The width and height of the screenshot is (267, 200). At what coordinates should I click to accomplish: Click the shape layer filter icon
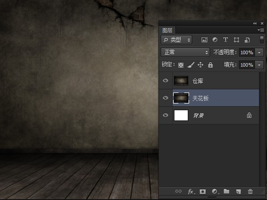tap(236, 40)
